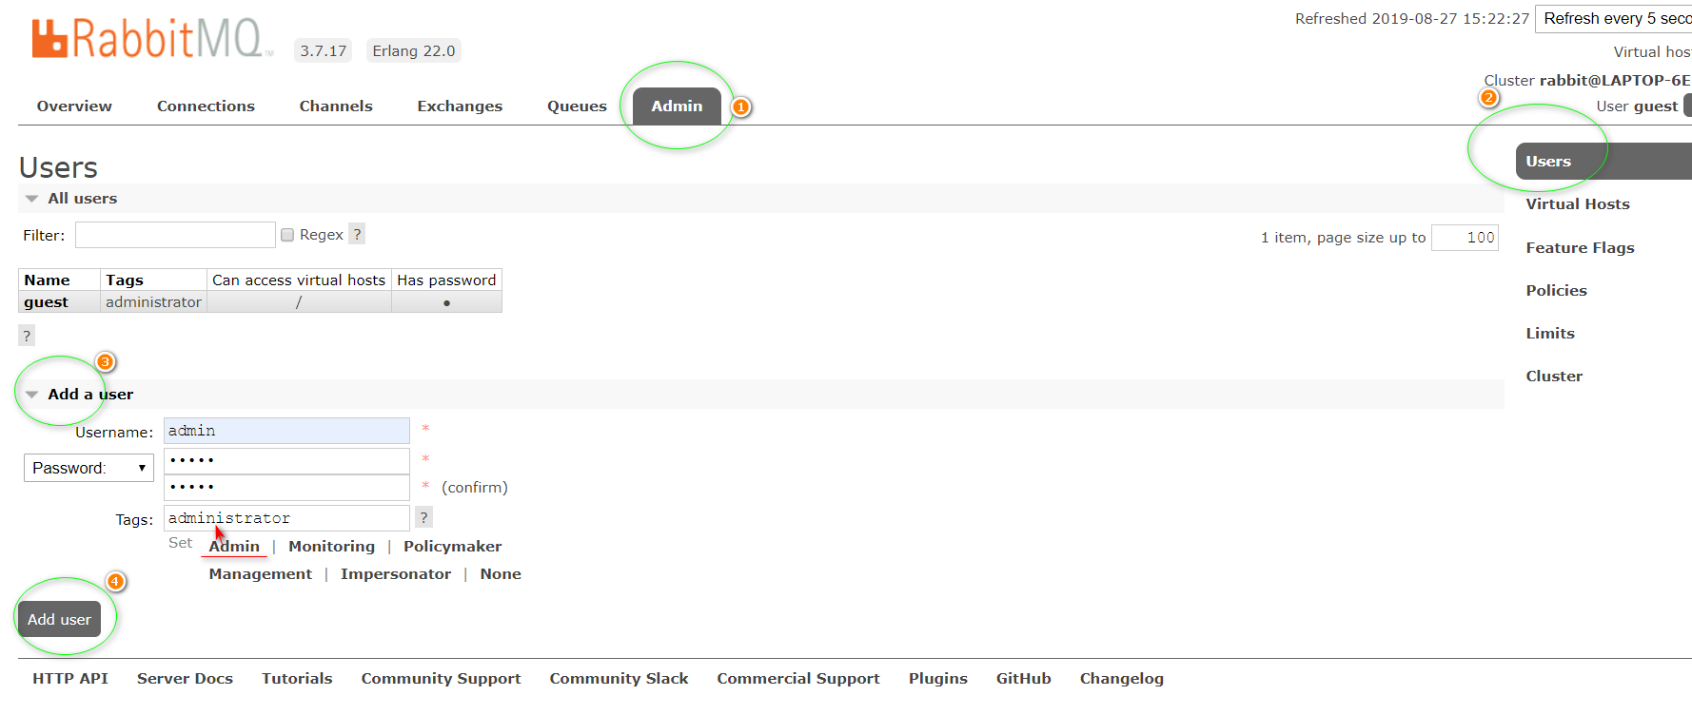Viewport: 1692px width, 715px height.
Task: Open Virtual Hosts in the sidebar
Action: 1578,204
